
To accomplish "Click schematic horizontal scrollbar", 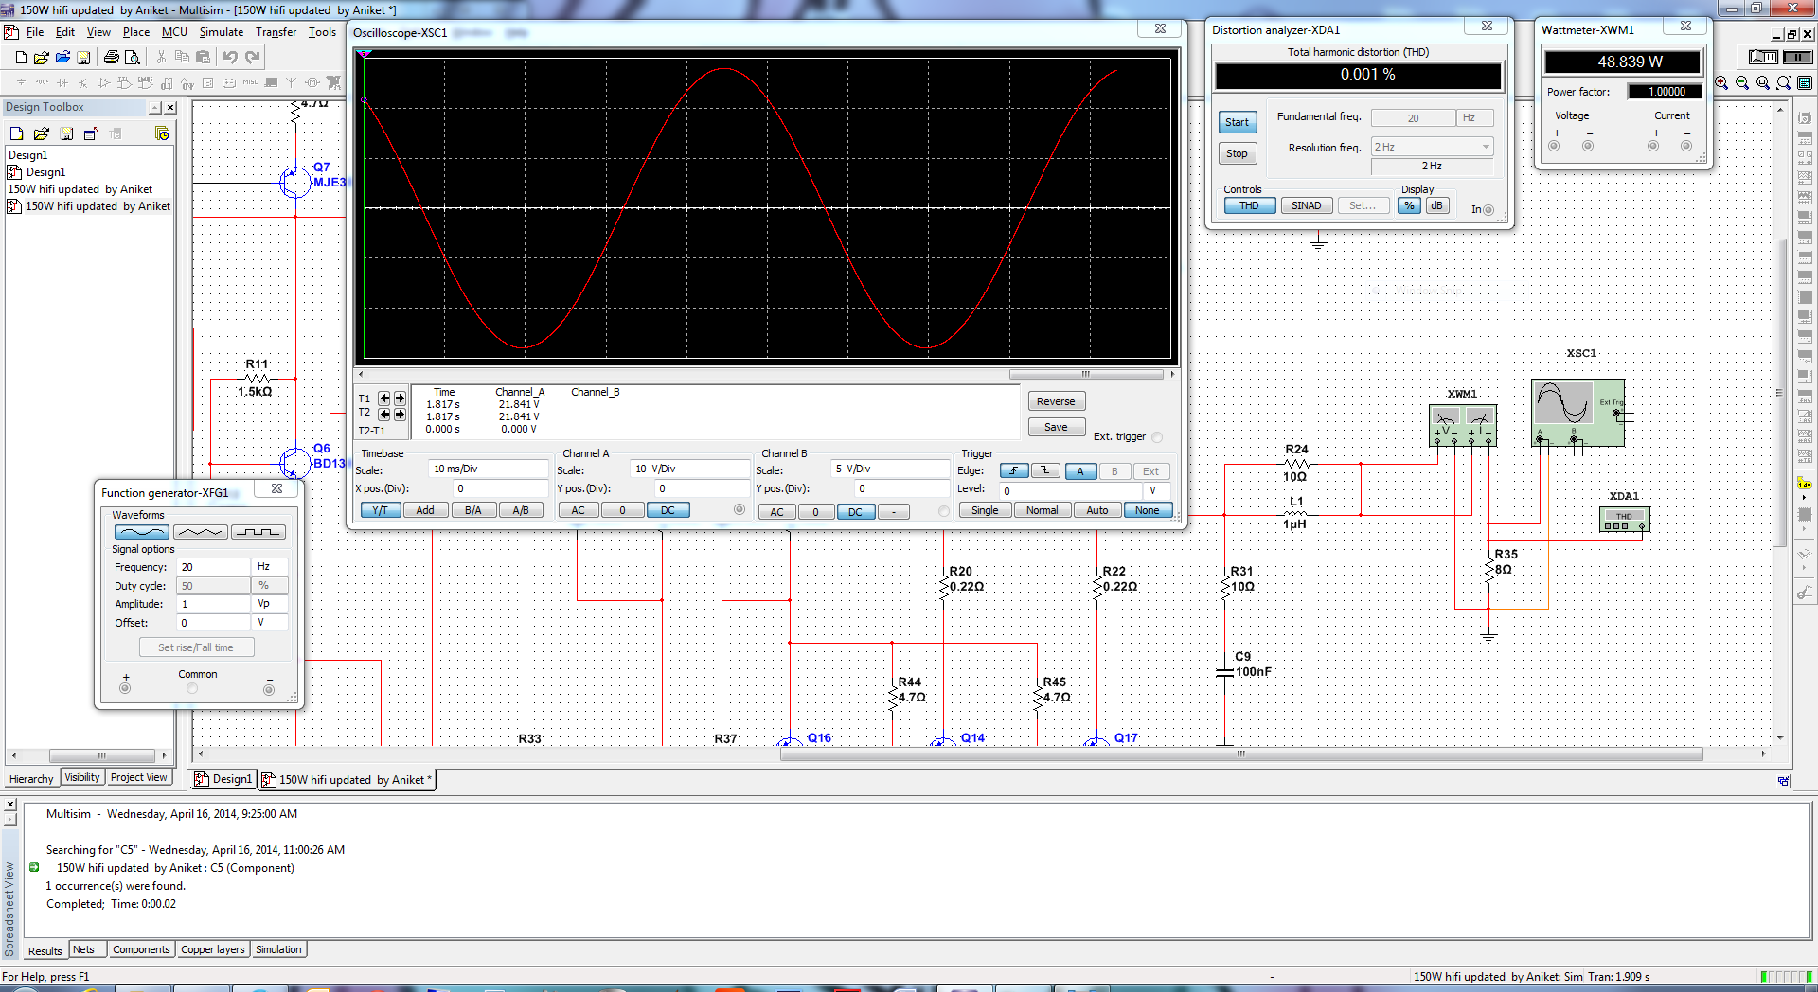I will [1240, 754].
